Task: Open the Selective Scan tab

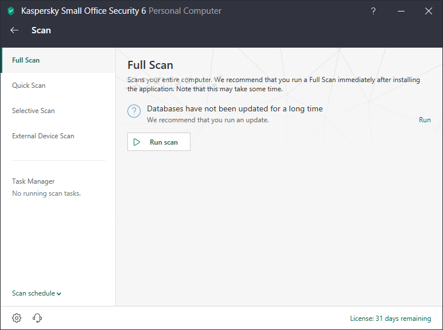Action: [33, 111]
